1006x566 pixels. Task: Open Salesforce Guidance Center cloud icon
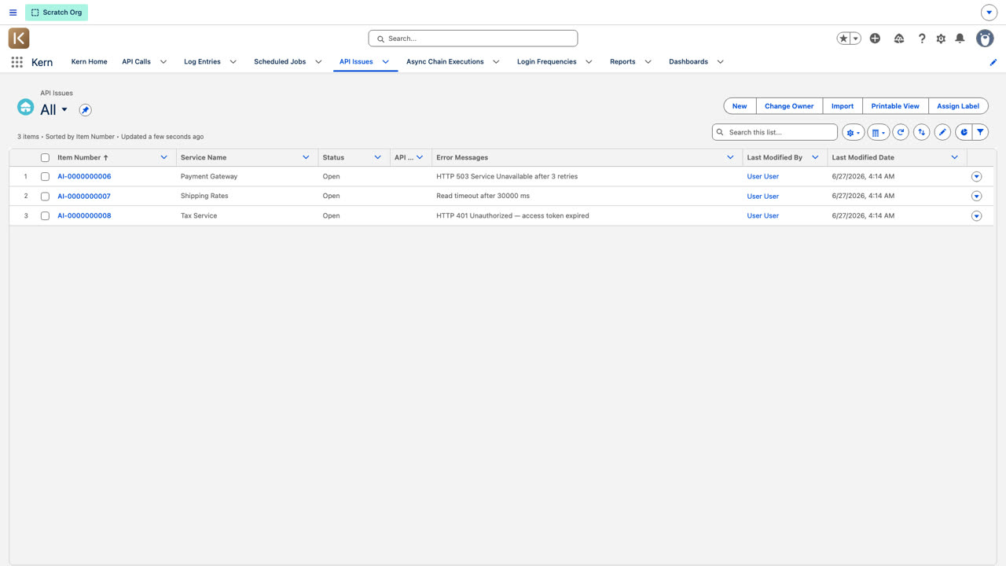[899, 38]
